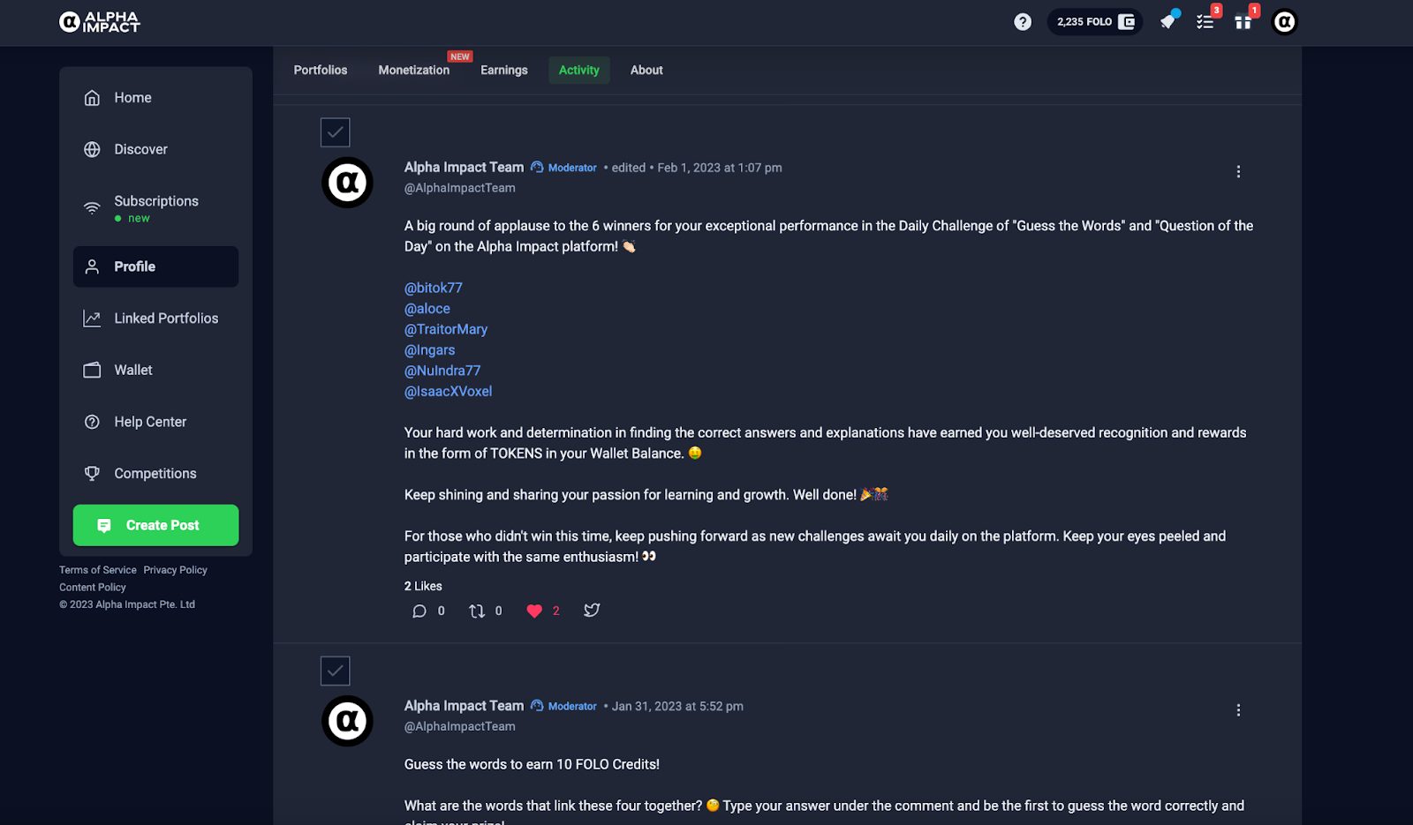Switch to the Monetization tab
Image resolution: width=1413 pixels, height=825 pixels.
(x=414, y=70)
